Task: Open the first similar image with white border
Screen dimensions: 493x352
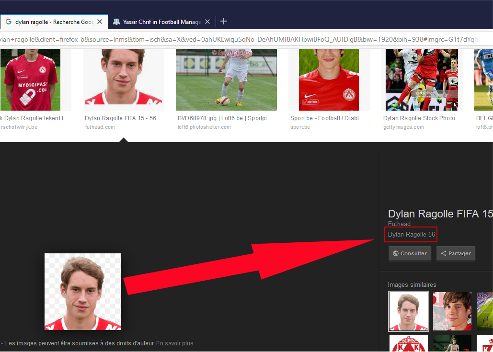Action: (409, 311)
